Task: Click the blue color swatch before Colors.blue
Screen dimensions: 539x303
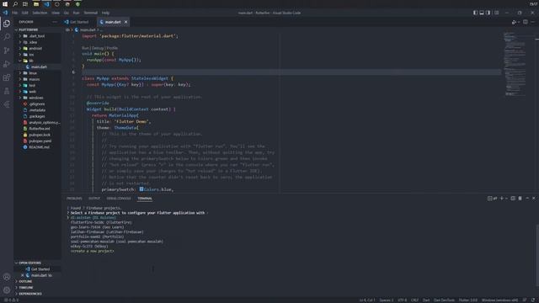Action: [x=141, y=189]
